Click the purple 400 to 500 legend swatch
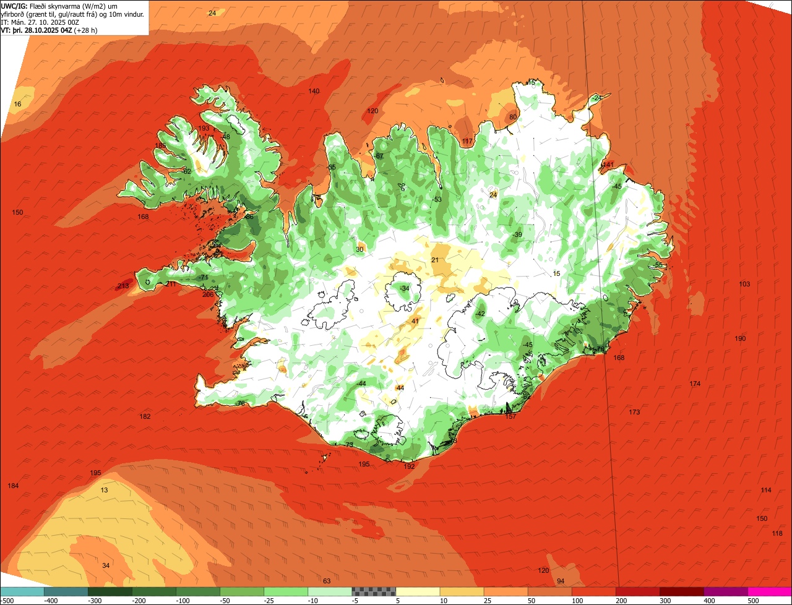This screenshot has height=605, width=792. [x=725, y=591]
